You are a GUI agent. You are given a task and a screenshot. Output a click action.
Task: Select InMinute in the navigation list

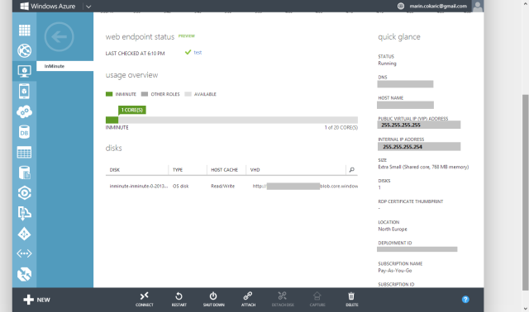click(x=64, y=66)
